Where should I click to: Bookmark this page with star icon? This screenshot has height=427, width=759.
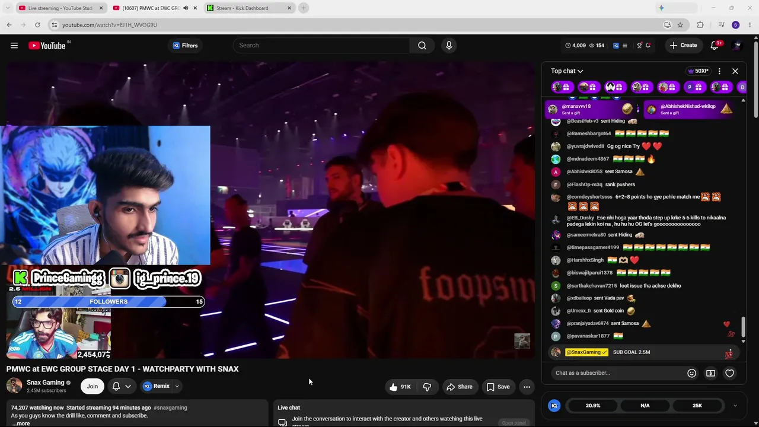(x=680, y=25)
